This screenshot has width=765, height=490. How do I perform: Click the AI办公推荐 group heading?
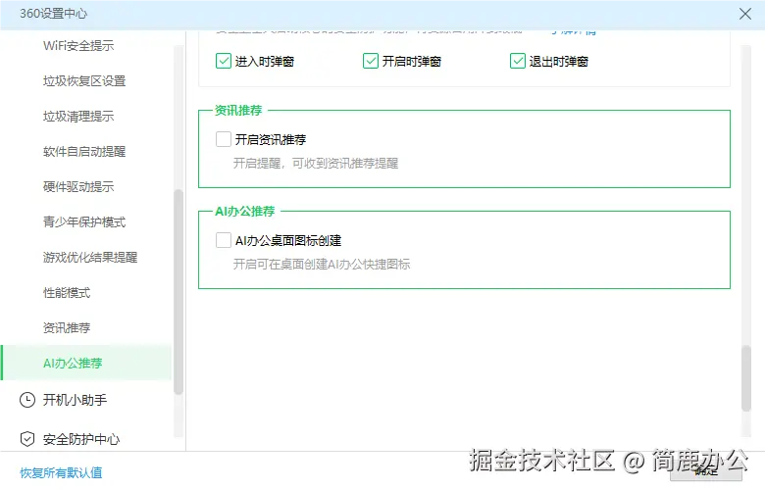245,212
